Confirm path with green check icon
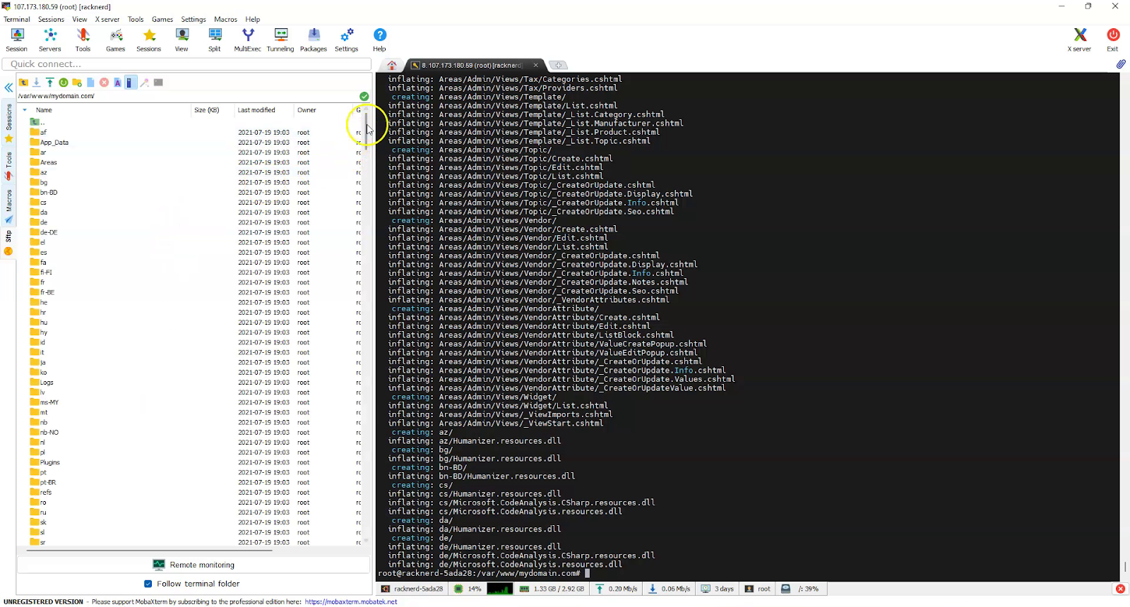Image resolution: width=1130 pixels, height=607 pixels. (x=364, y=96)
